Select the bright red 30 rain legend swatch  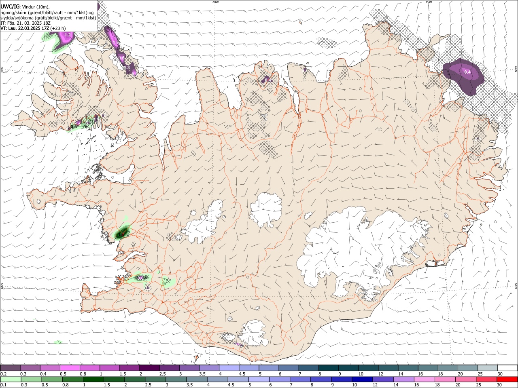tap(507, 379)
